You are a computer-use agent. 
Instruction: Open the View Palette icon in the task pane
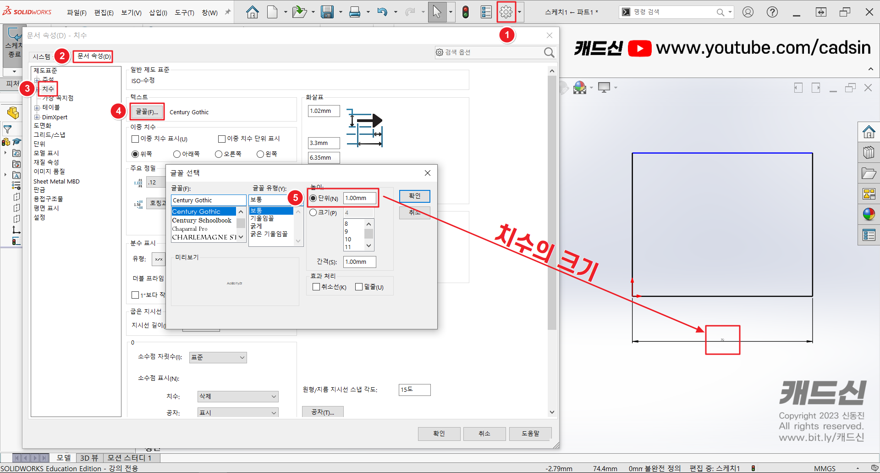(x=869, y=194)
